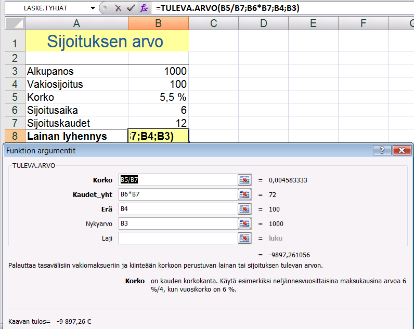Click the 'Vakiosijoitus' cell
This screenshot has height=329, width=414.
[x=76, y=84]
